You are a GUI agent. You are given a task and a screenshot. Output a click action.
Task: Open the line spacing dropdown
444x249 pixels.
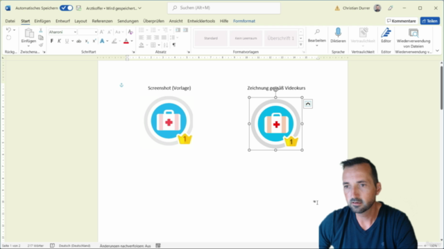pyautogui.click(x=173, y=37)
